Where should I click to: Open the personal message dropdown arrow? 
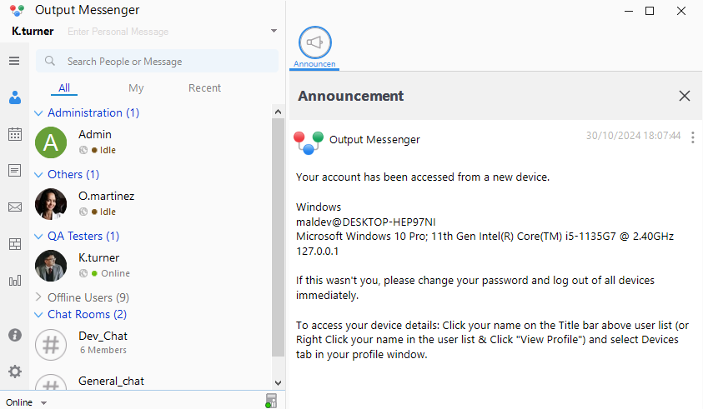point(274,31)
